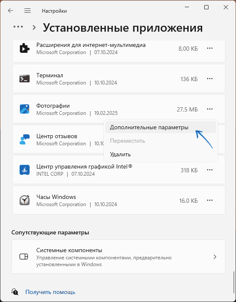Click the Системные компоненты panel icon
Screen dimensions: 236x302
(x=24, y=257)
